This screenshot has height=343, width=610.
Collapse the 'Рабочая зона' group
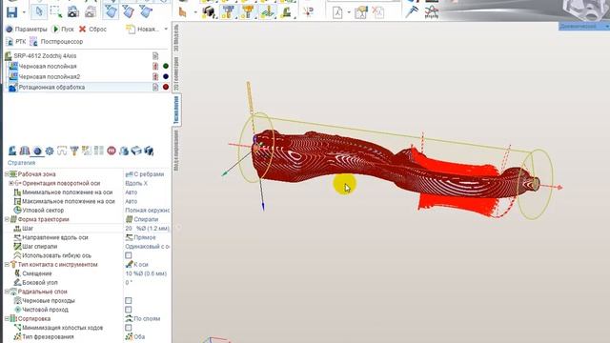pyautogui.click(x=7, y=174)
